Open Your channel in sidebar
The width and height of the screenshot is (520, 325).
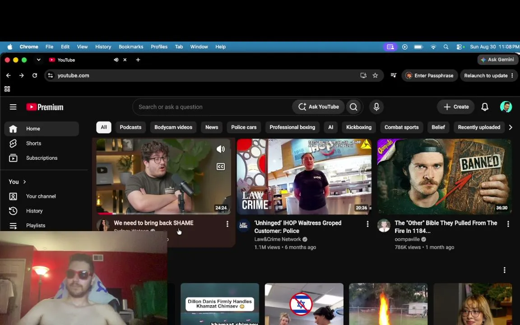pos(42,196)
